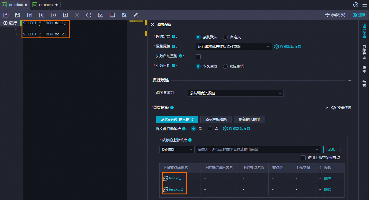
Task: Open the 血缘关系 side tab
Action: pyautogui.click(x=364, y=52)
